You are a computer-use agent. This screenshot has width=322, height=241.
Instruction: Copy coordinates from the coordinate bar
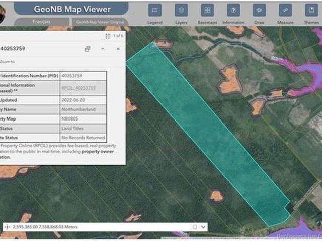[194, 227]
